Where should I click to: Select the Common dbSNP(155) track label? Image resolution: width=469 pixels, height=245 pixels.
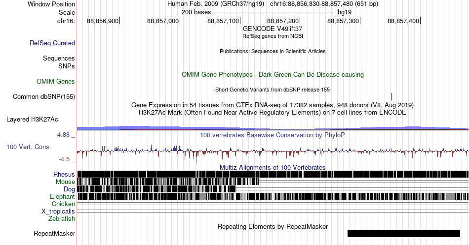pyautogui.click(x=43, y=96)
